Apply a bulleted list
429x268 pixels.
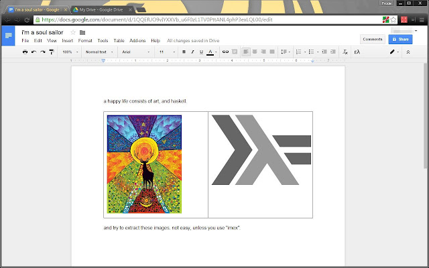pyautogui.click(x=311, y=52)
